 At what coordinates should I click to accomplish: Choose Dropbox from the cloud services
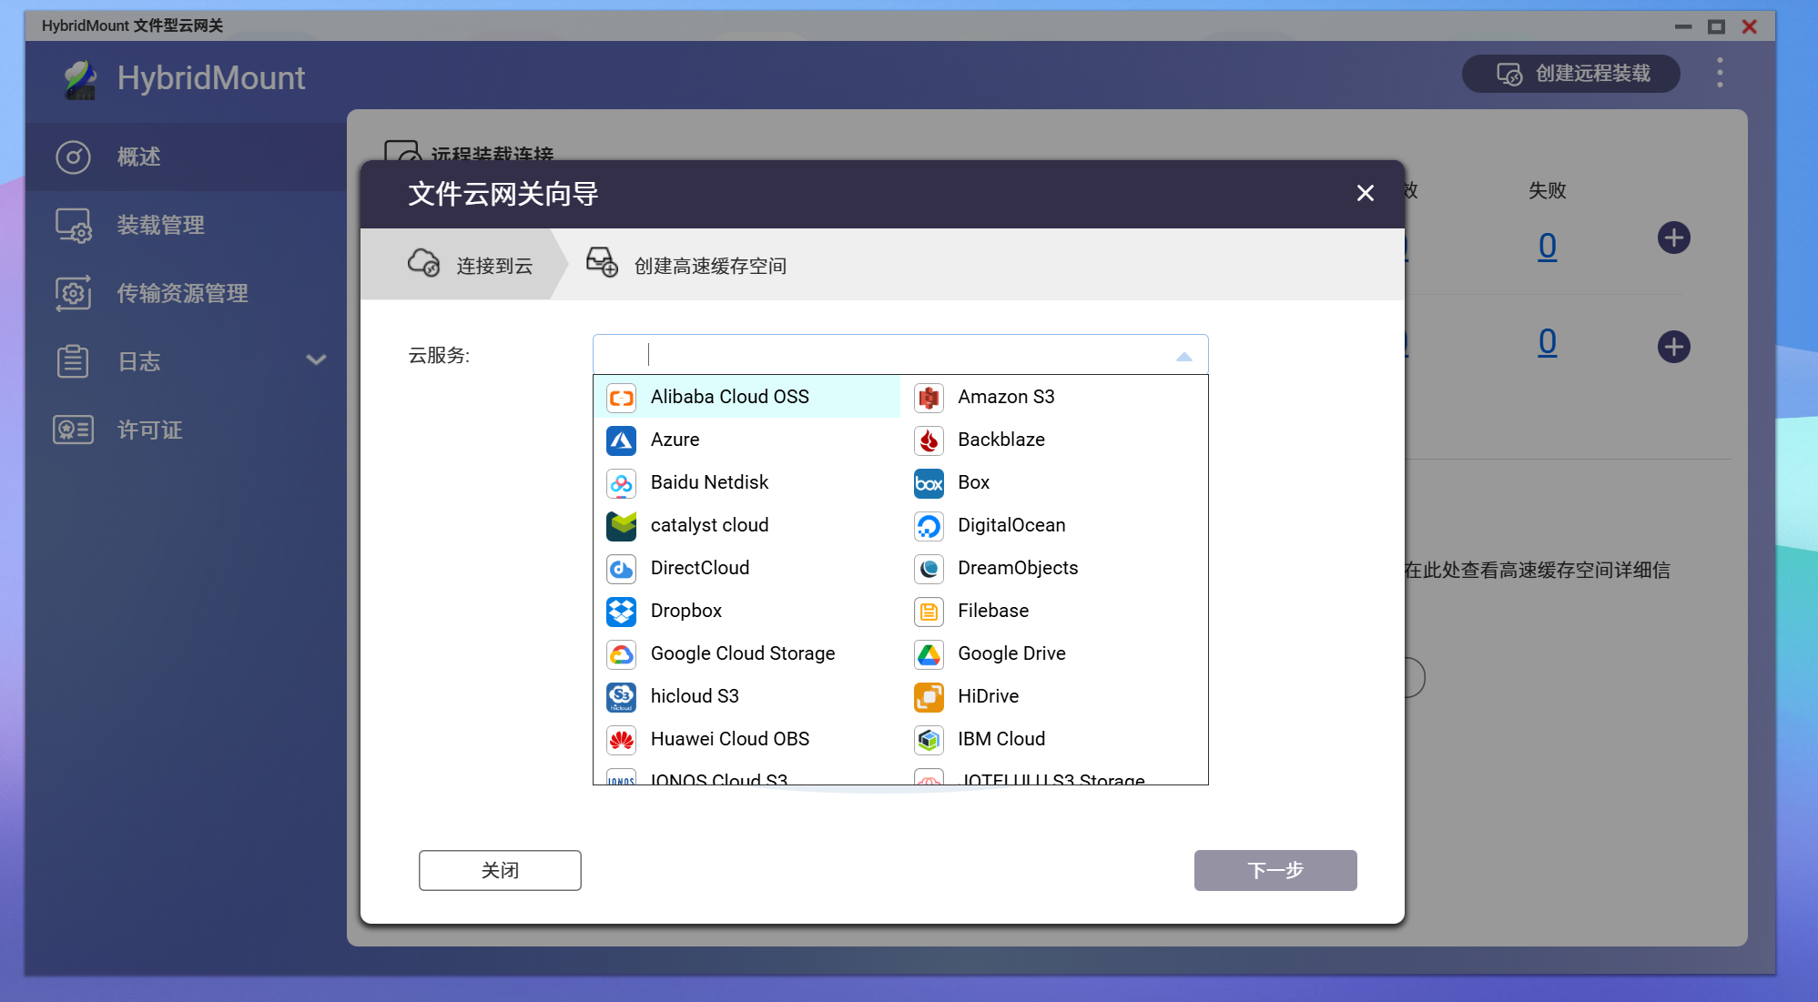[x=686, y=611]
